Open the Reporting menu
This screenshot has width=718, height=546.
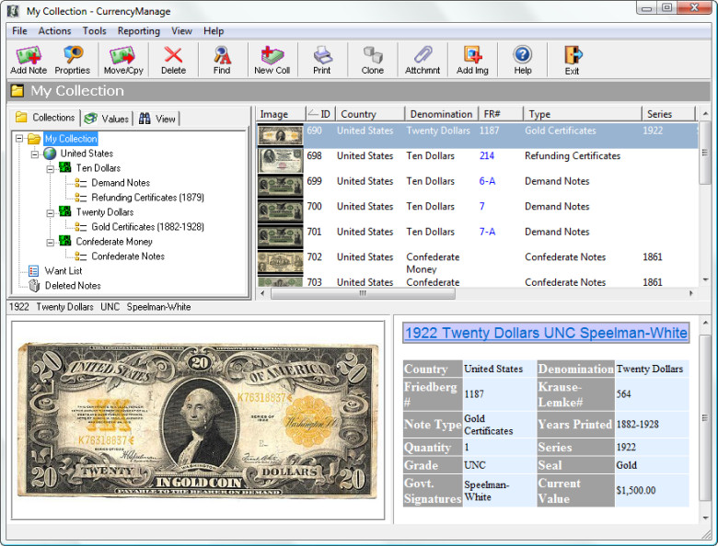pos(139,30)
